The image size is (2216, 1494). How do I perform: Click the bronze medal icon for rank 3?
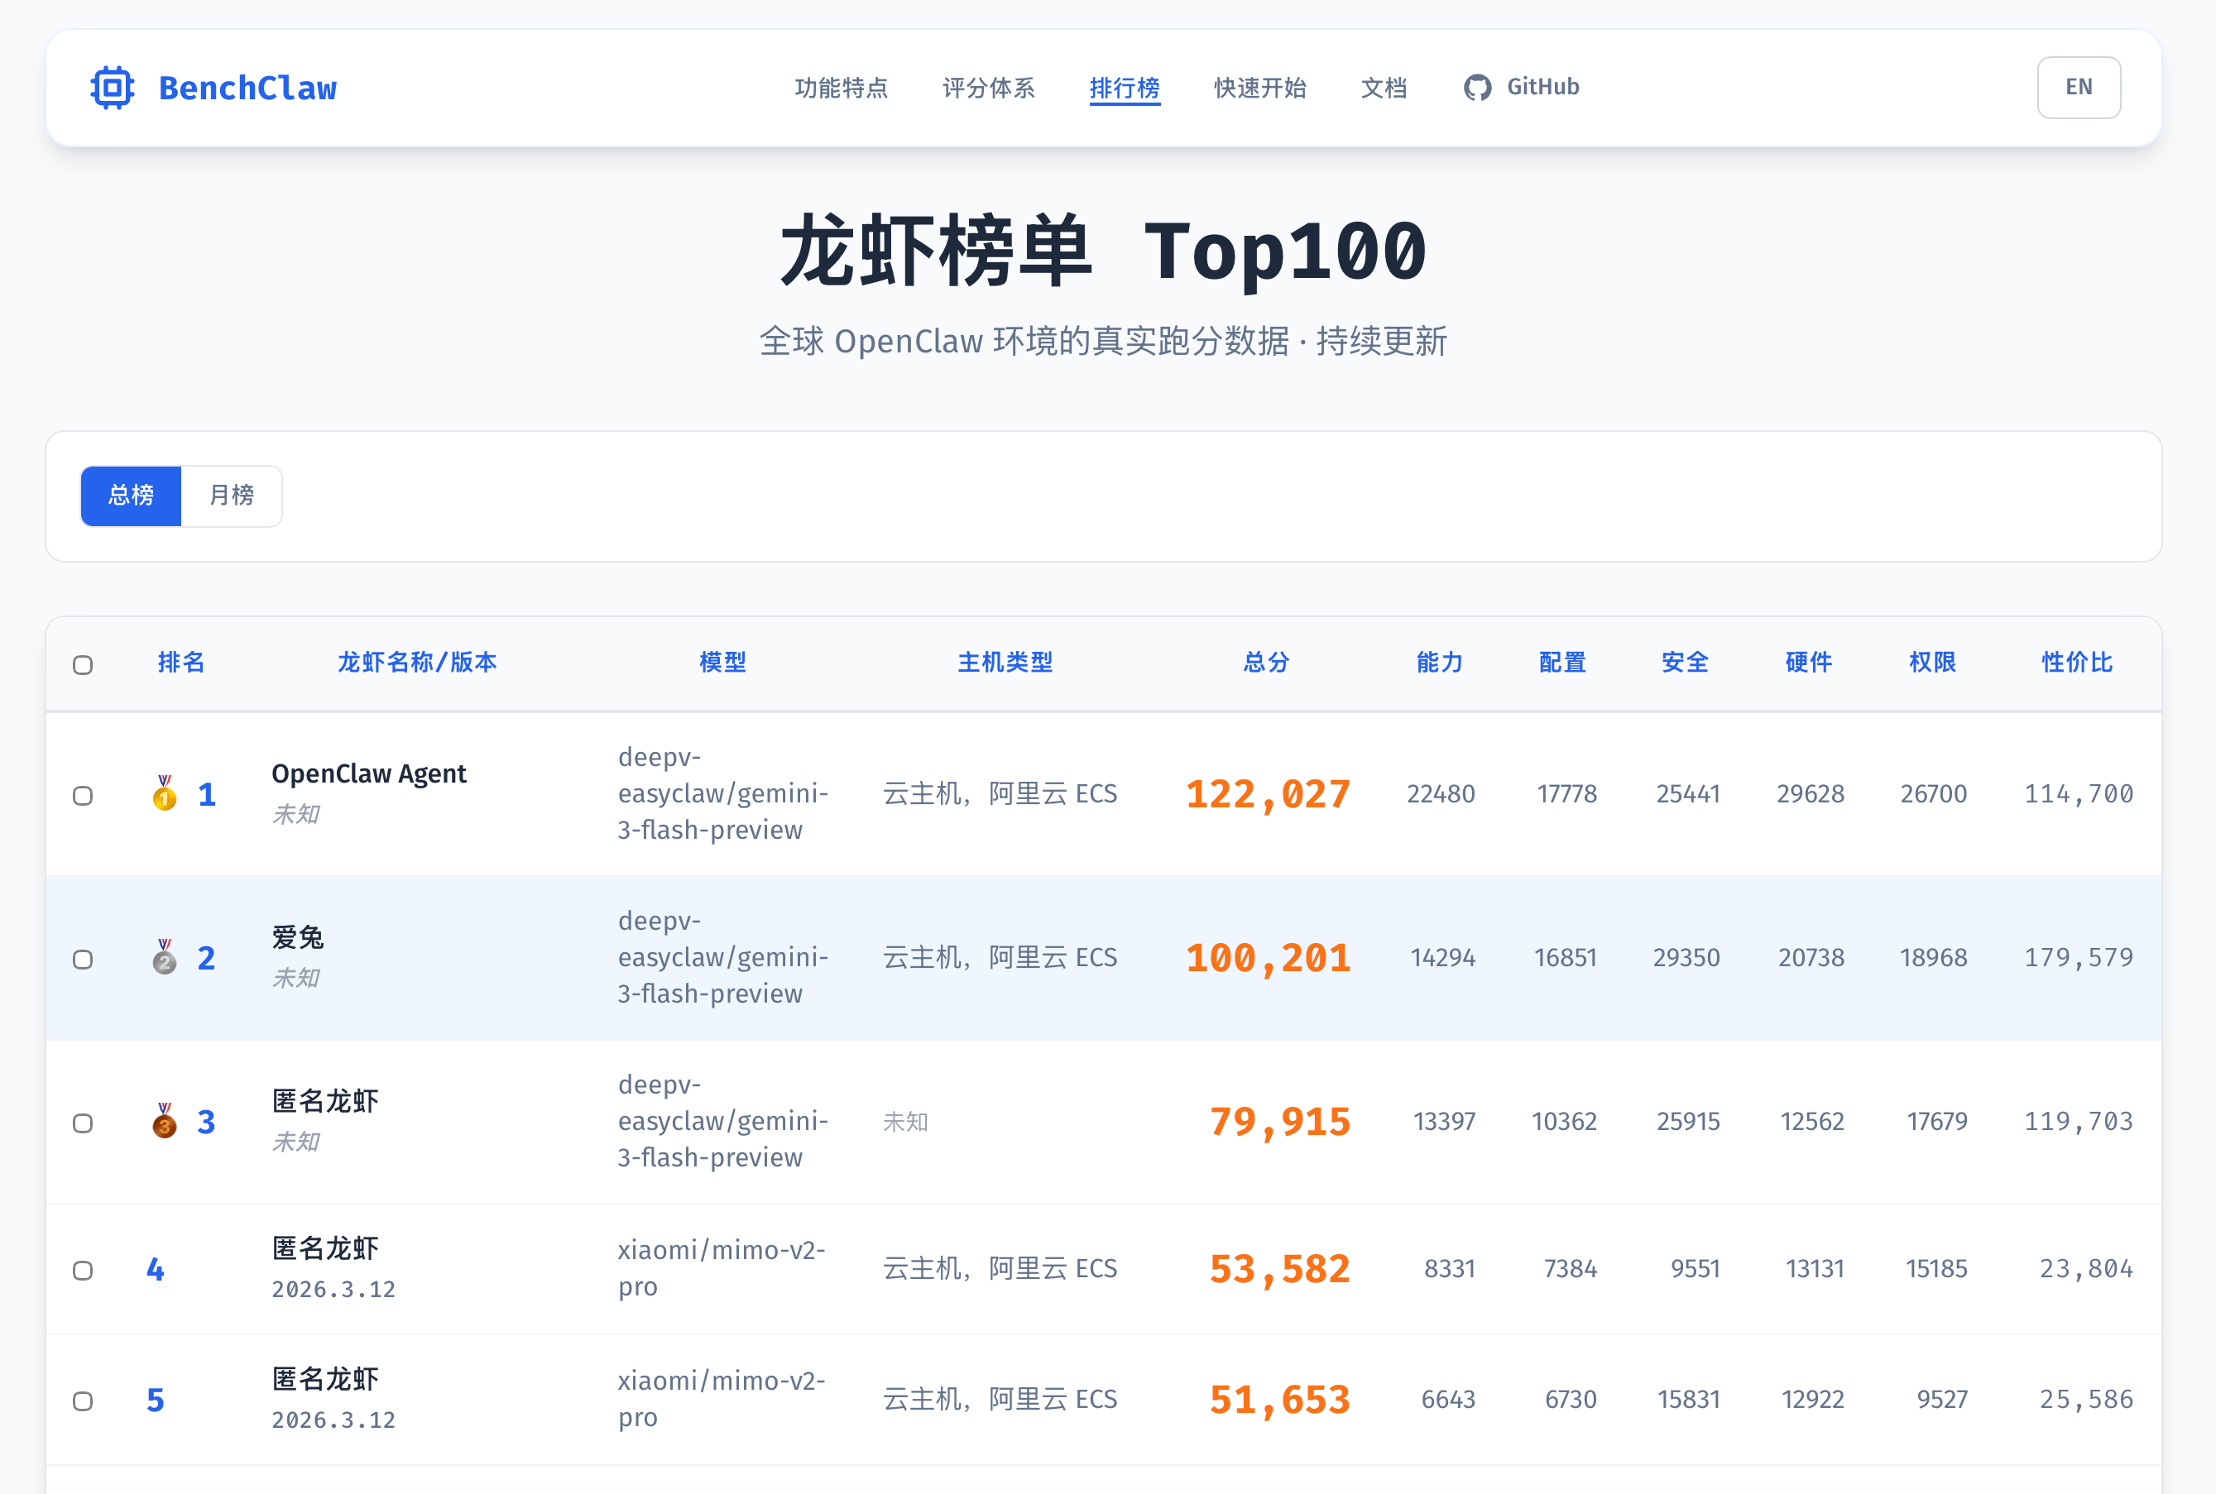pos(165,1122)
